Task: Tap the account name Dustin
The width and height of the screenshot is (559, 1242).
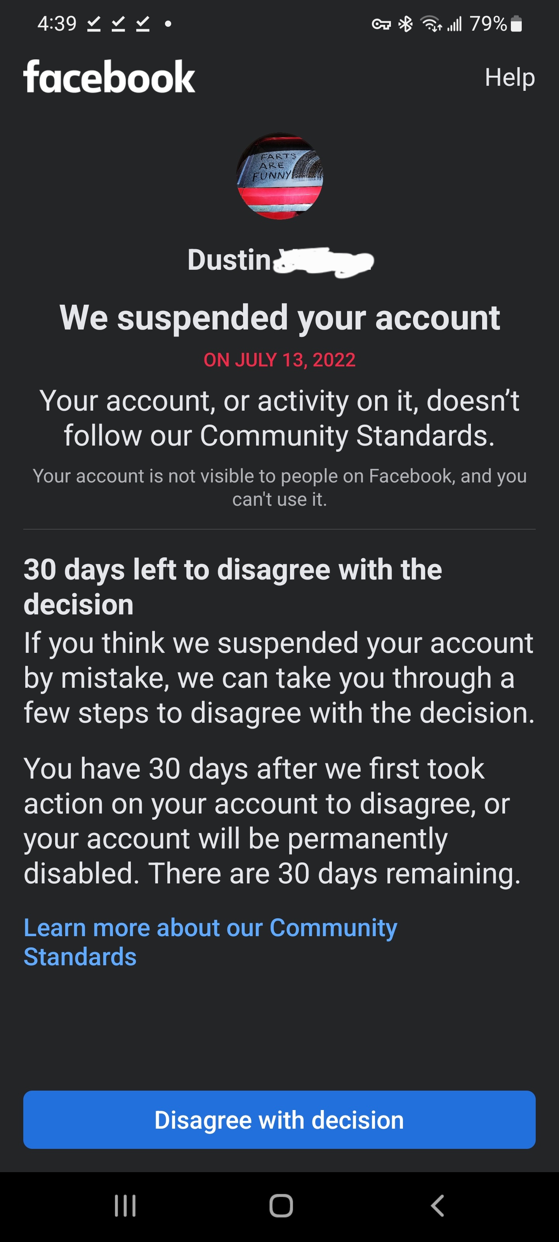Action: click(229, 260)
